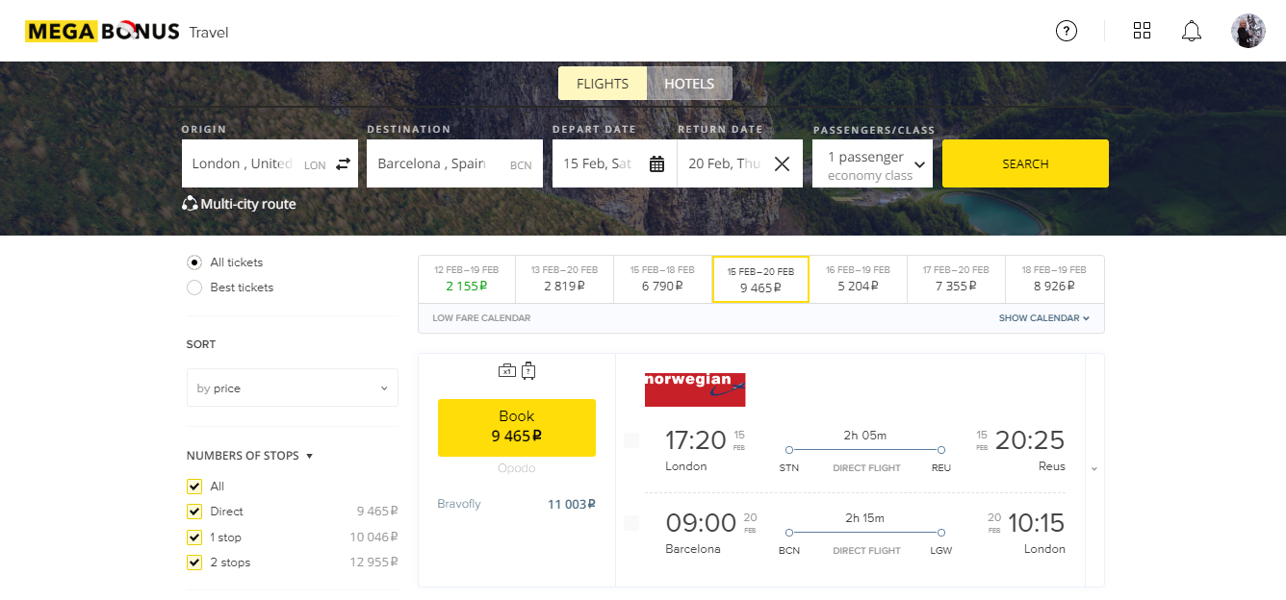Open notifications with the bell icon
Image resolution: width=1286 pixels, height=600 pixels.
tap(1191, 31)
